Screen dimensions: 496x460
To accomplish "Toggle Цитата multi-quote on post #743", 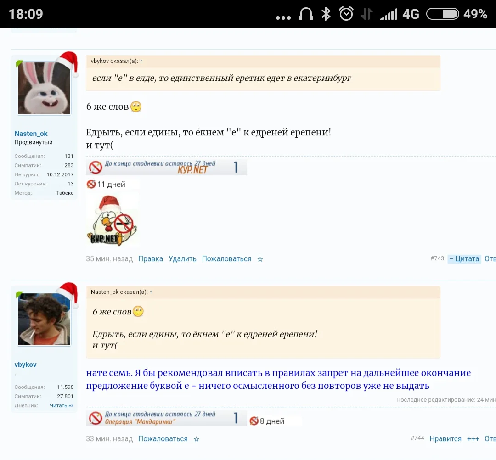I will click(464, 258).
